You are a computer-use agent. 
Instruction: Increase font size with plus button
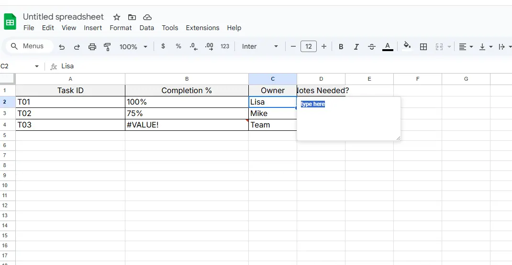(x=324, y=47)
